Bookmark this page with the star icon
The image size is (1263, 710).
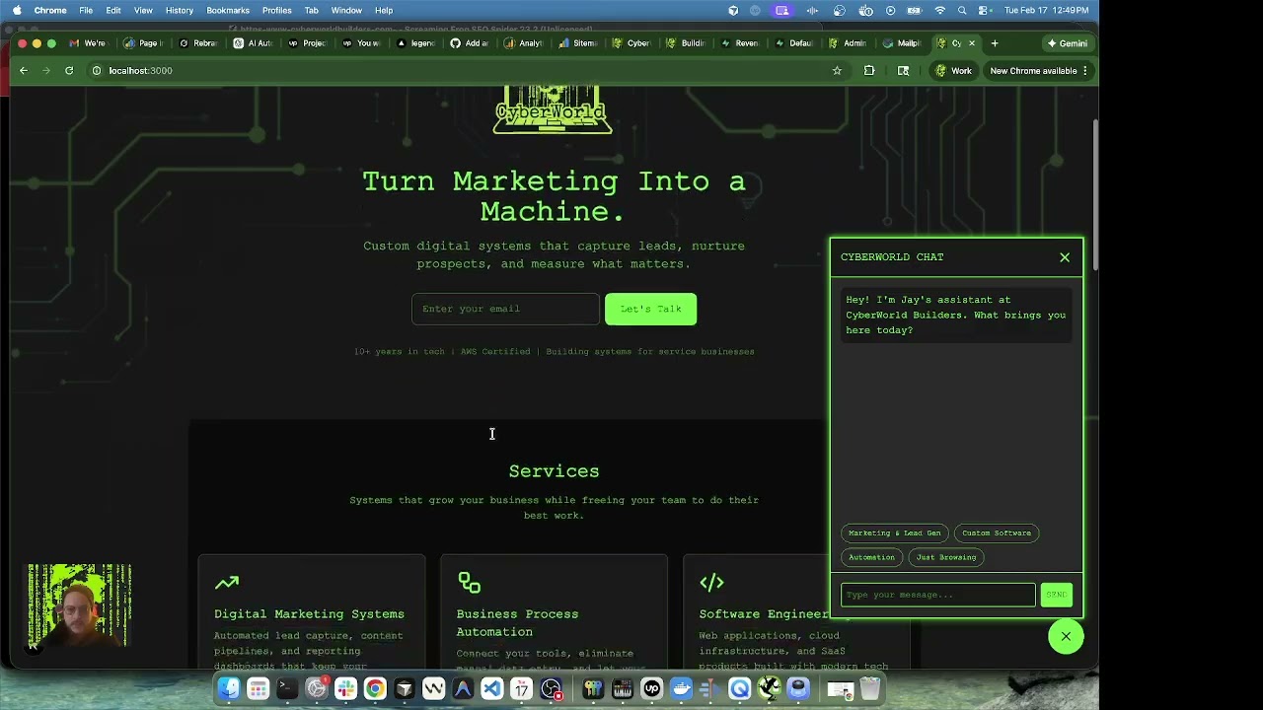click(837, 71)
